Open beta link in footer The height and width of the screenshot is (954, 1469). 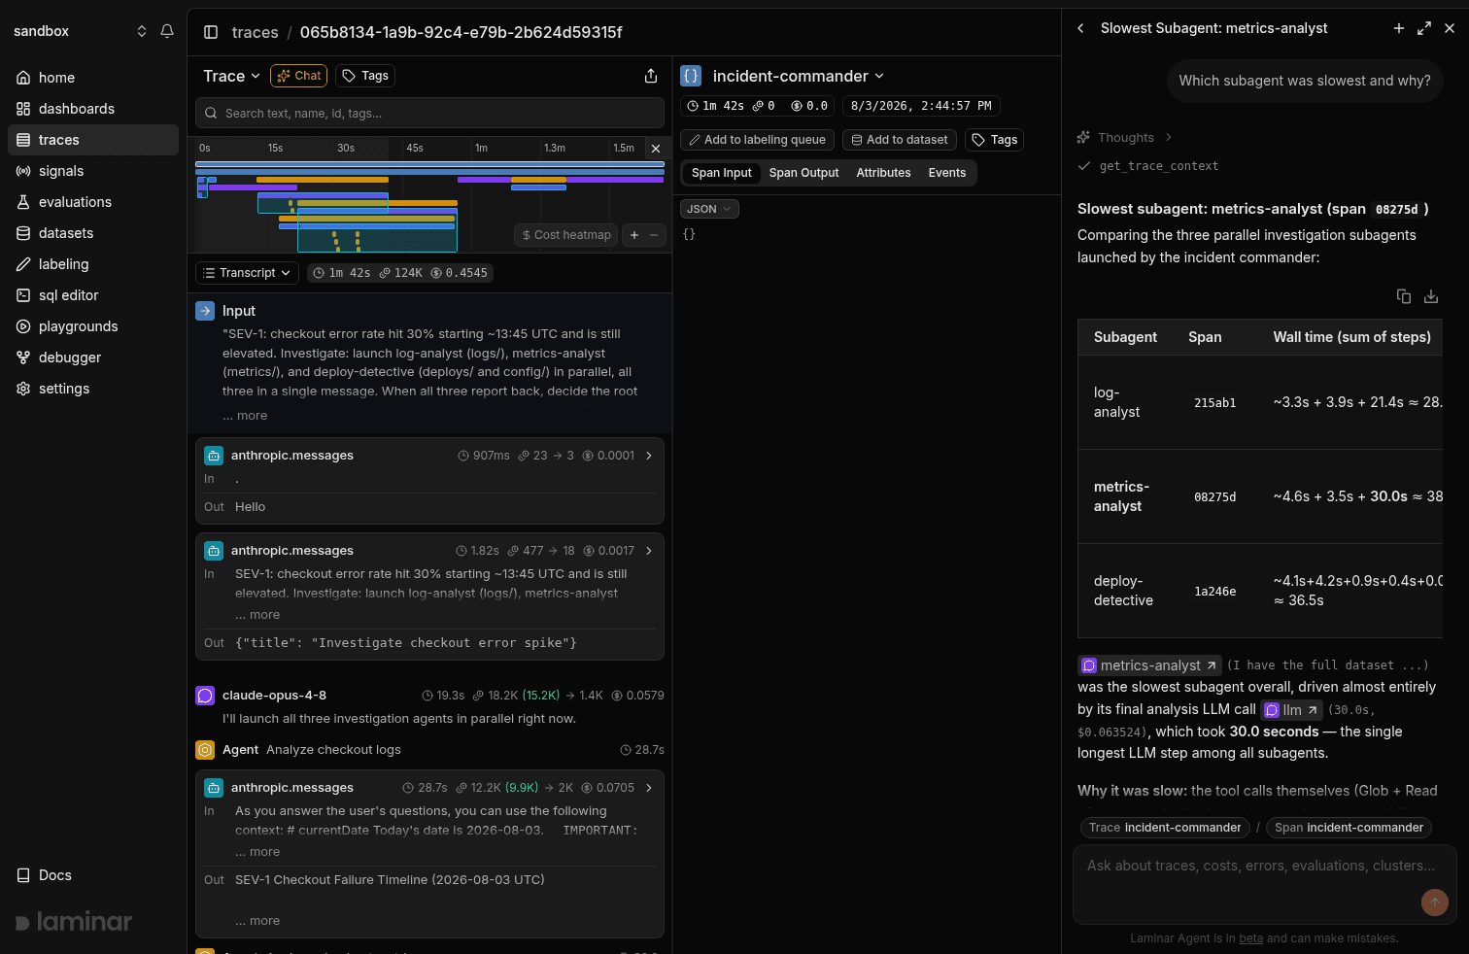[x=1251, y=938]
